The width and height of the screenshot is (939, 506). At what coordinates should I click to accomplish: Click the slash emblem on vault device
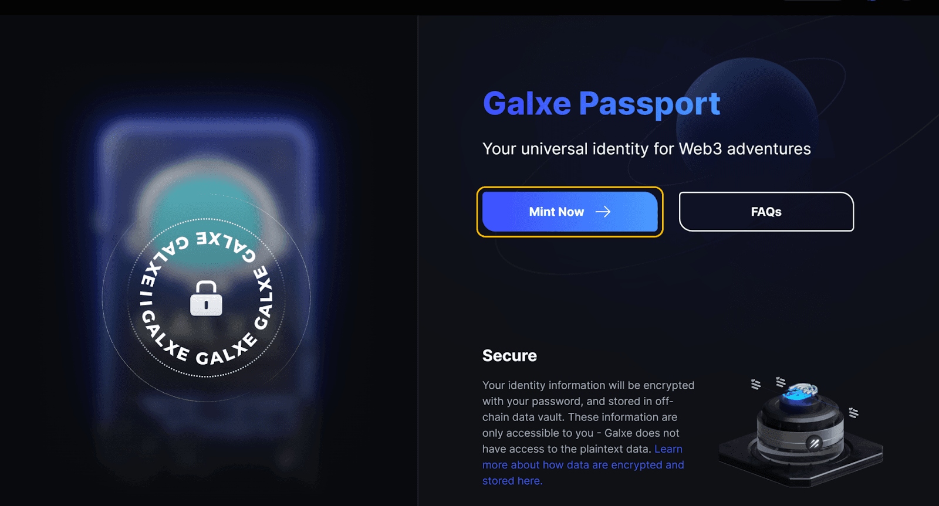click(x=814, y=443)
